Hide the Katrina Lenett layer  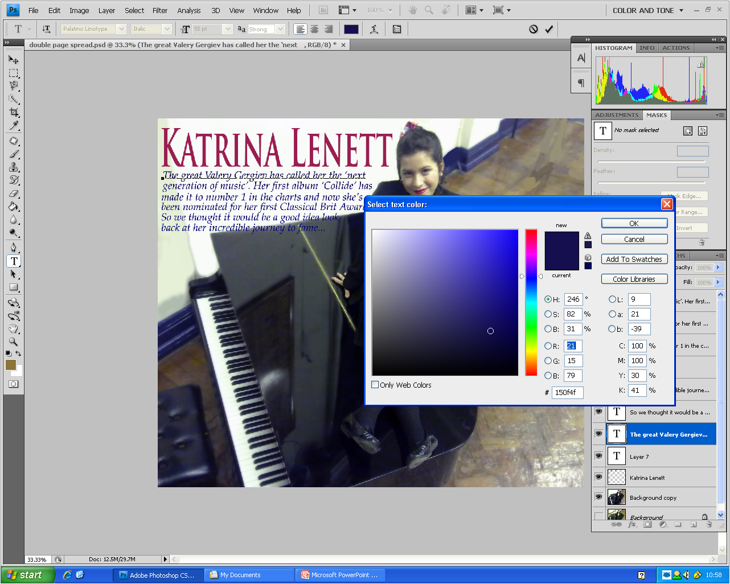pos(598,477)
